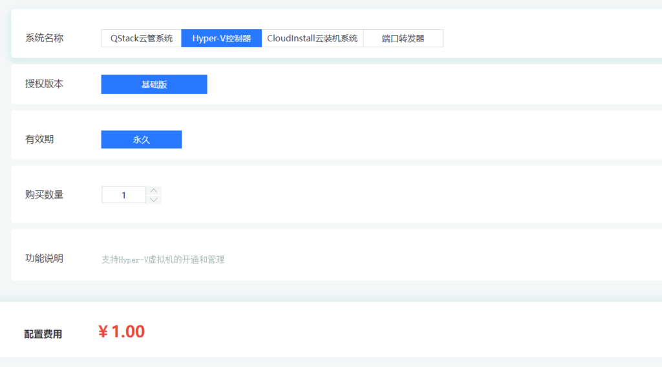Click the 购买数量 label
Screen dimensions: 662x367
click(45, 194)
